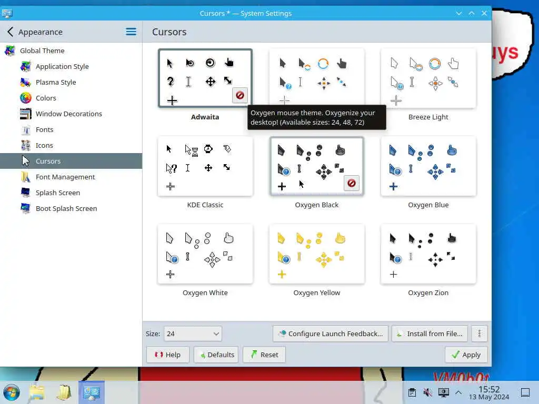Click the Global Theme icon
The height and width of the screenshot is (404, 539).
[x=9, y=50]
